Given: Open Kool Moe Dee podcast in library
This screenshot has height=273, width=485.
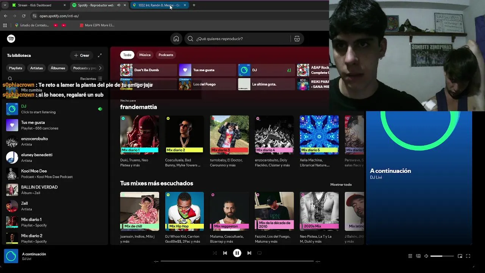Looking at the screenshot, I should pyautogui.click(x=55, y=174).
